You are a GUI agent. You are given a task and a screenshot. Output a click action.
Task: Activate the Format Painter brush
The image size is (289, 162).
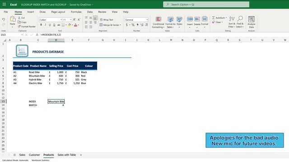click(19, 27)
